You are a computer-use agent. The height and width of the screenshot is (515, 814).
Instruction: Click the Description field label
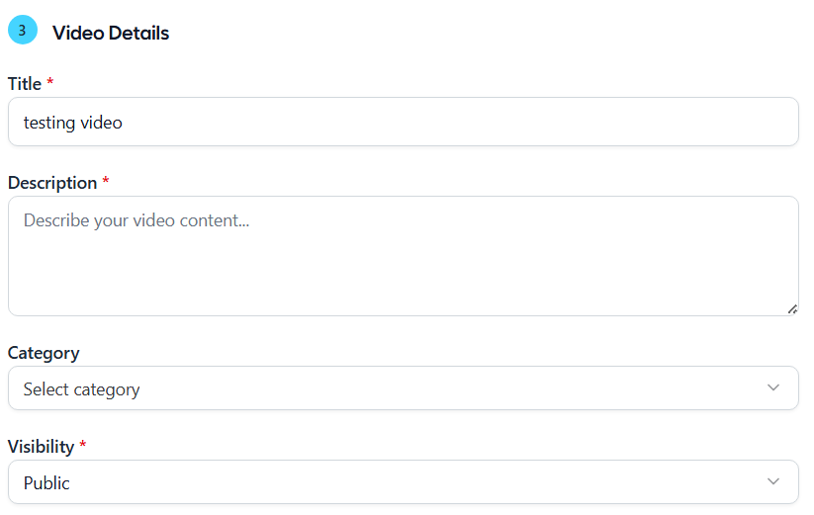tap(52, 183)
